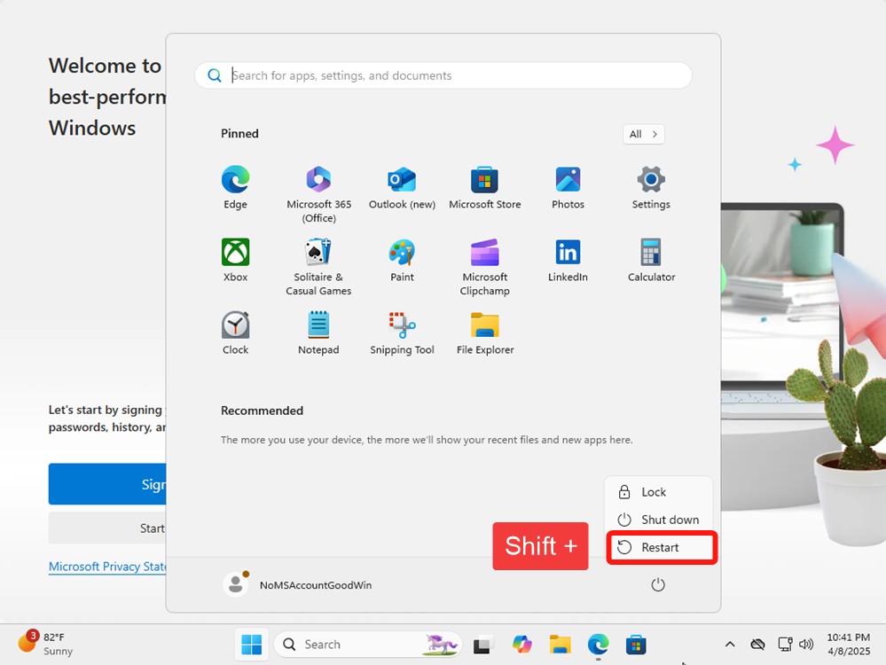The width and height of the screenshot is (886, 665).
Task: Switch to Edge on the taskbar
Action: click(x=599, y=645)
